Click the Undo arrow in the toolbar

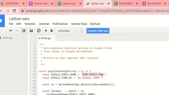coord(11,31)
